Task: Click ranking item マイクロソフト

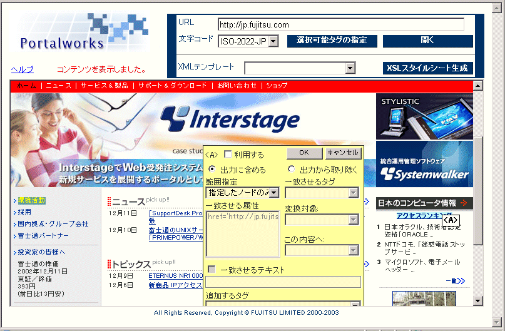Action: 422,266
